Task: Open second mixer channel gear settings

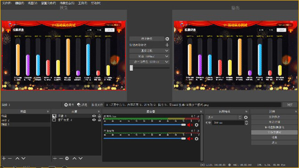Action: click(196, 139)
